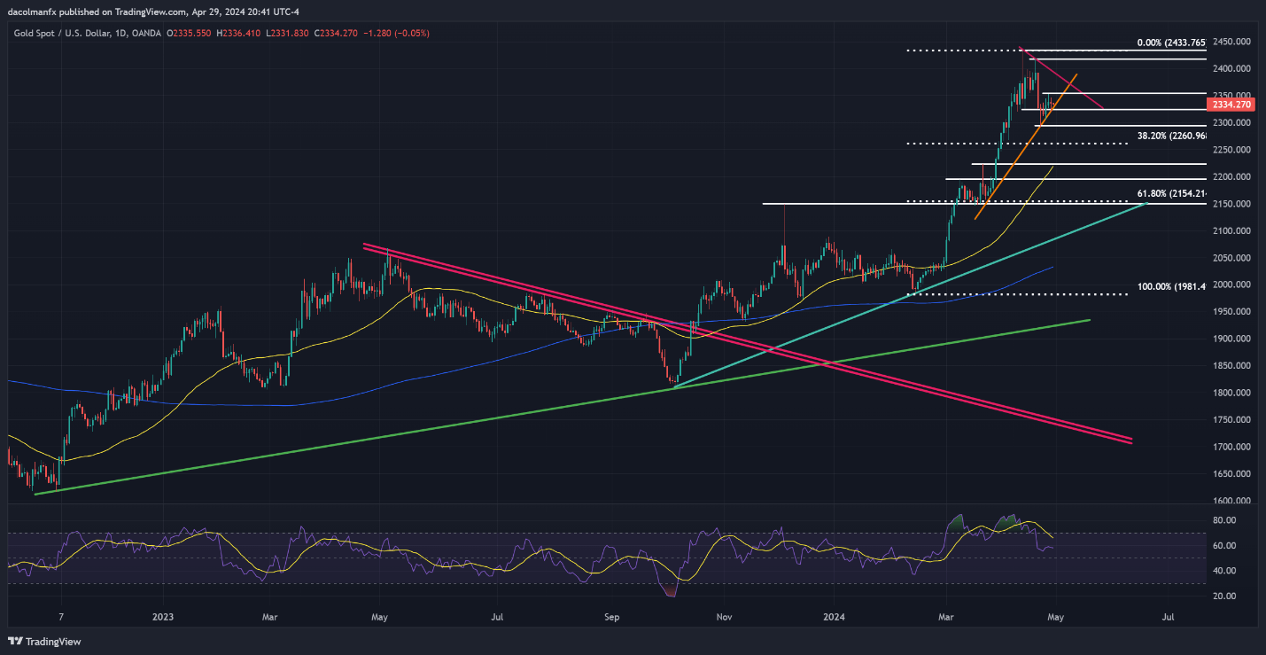
Task: Click the price axis label '1900.000'
Action: tap(1231, 339)
